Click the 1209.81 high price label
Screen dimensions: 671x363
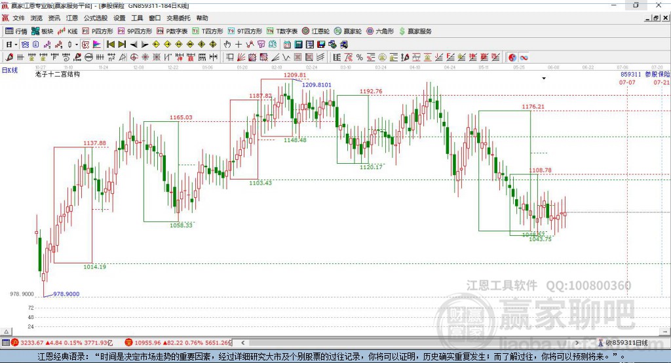coord(295,75)
